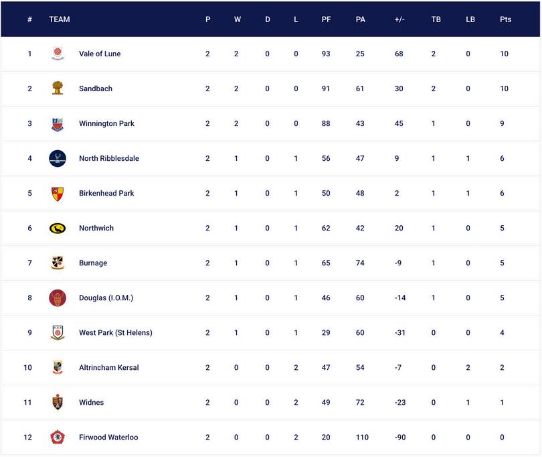The height and width of the screenshot is (457, 542).
Task: Click the Northwich yellow oval logo
Action: [58, 228]
